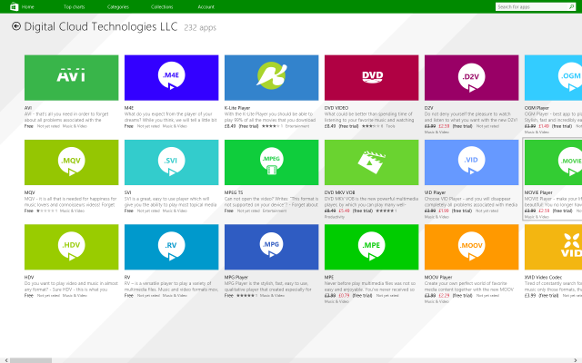Click the AVI app title text
The width and height of the screenshot is (582, 363).
(x=28, y=108)
